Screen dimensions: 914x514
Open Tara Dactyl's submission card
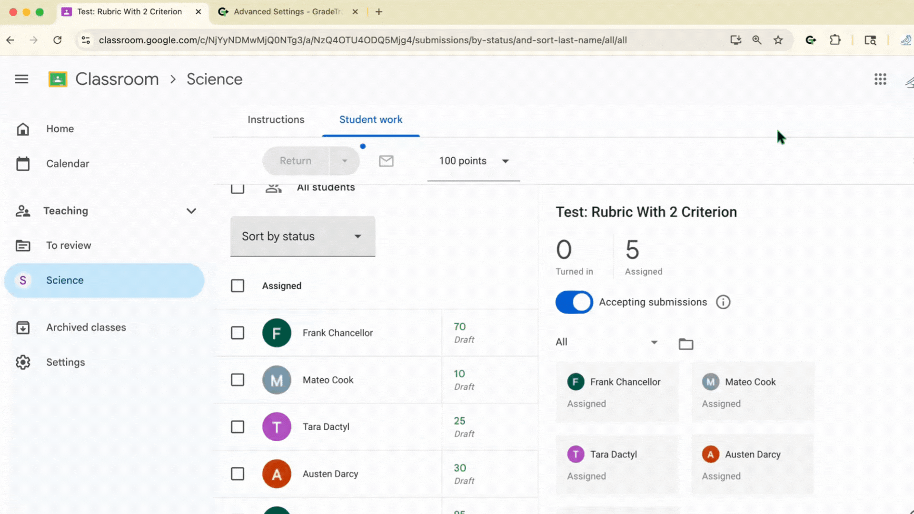(617, 465)
